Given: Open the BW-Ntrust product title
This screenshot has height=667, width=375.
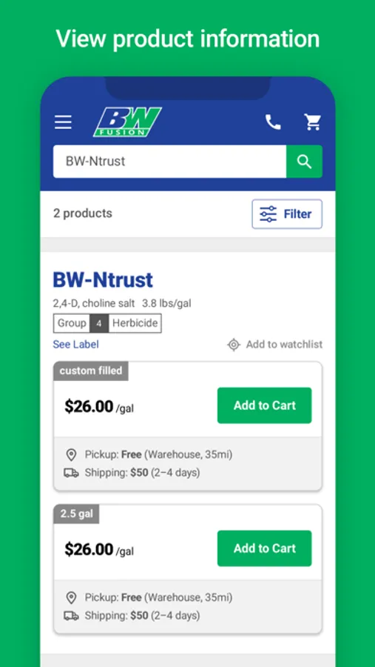Looking at the screenshot, I should [x=103, y=280].
